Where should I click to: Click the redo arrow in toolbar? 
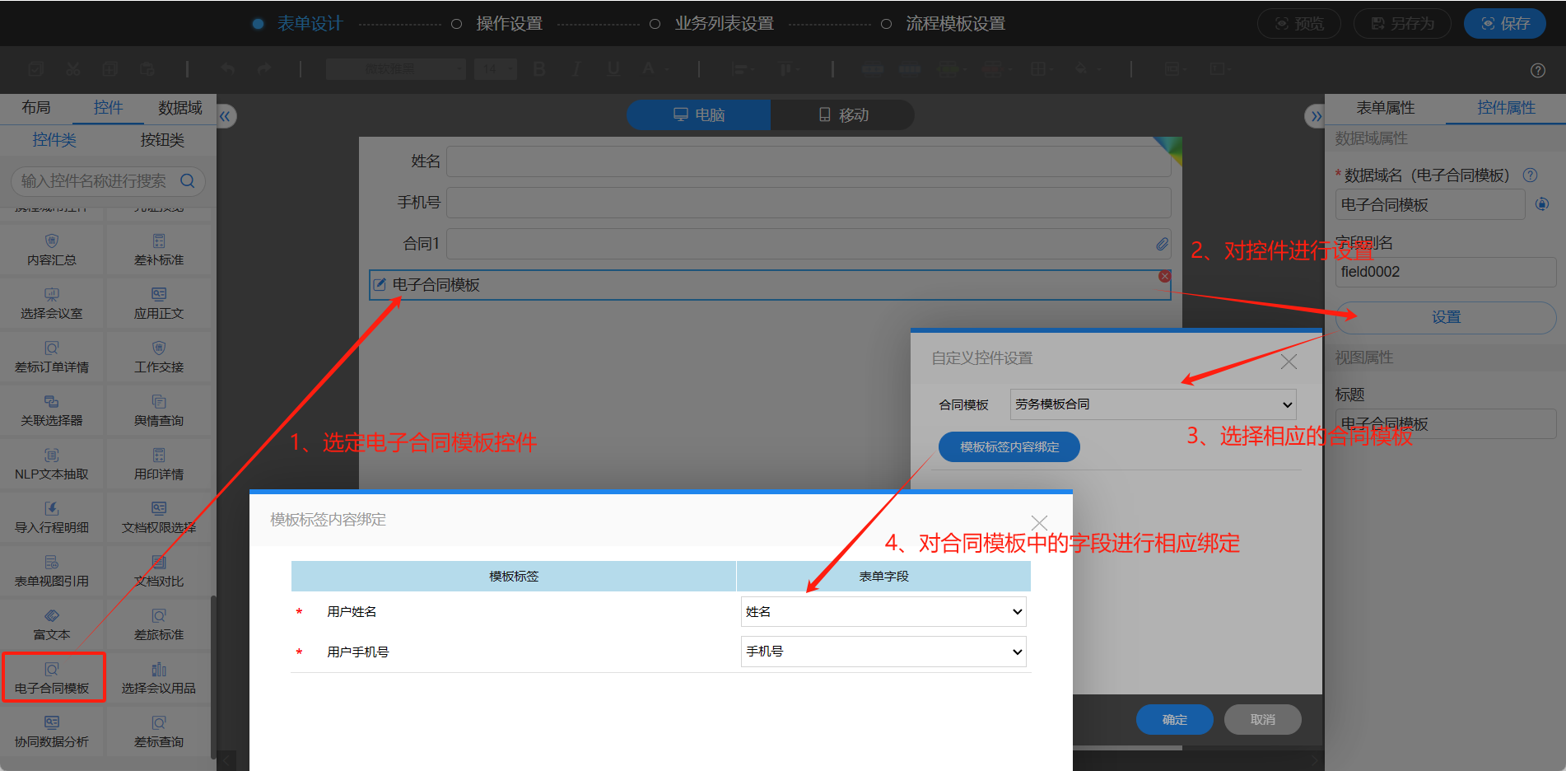coord(264,69)
